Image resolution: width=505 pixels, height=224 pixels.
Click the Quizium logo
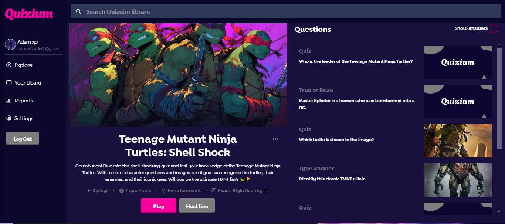point(29,14)
